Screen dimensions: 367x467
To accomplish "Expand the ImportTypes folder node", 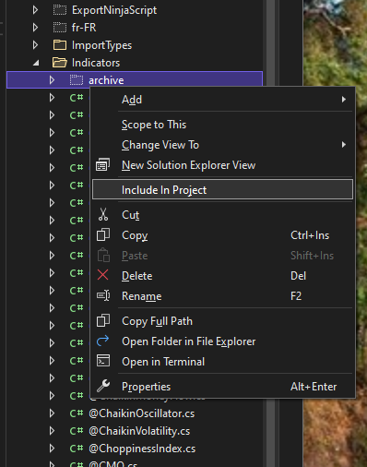I will 35,45.
